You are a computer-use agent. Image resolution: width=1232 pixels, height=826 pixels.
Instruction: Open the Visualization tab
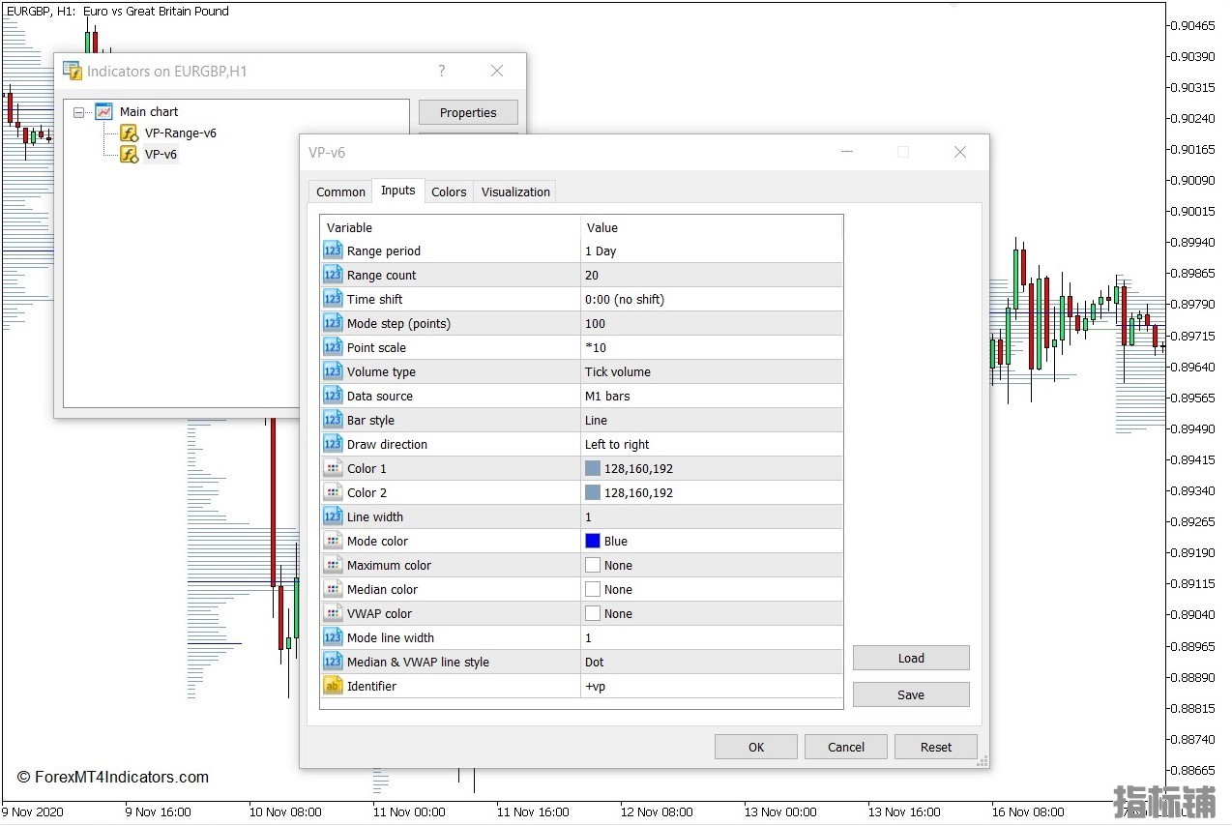point(515,192)
